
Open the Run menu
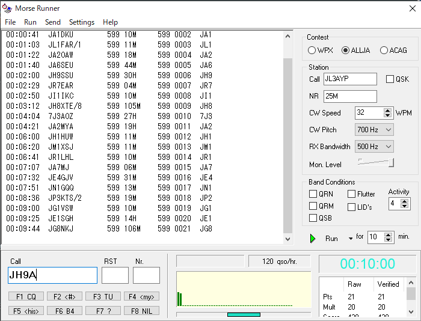click(30, 22)
